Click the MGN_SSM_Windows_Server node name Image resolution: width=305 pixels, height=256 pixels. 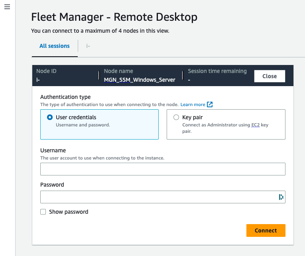[140, 80]
